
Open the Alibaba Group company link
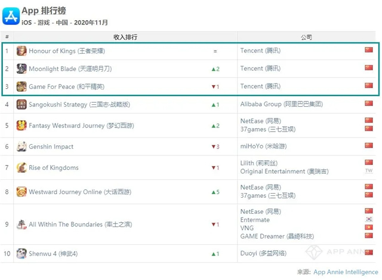click(282, 105)
